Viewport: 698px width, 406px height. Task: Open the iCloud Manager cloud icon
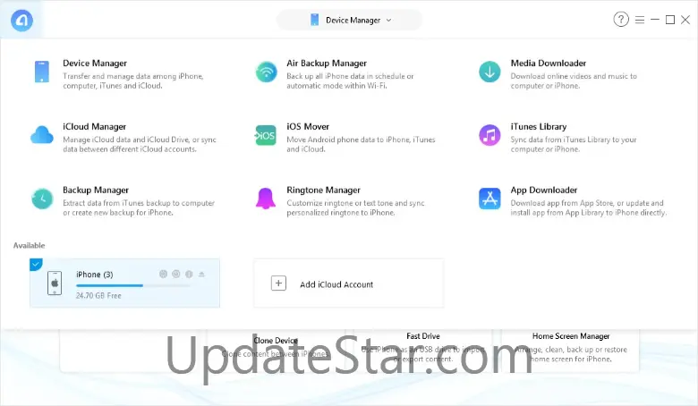pos(42,135)
